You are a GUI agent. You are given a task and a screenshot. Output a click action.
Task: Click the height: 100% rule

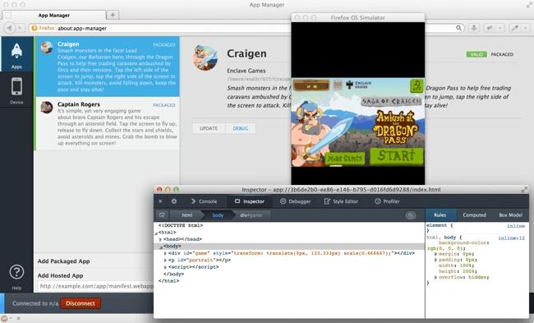coord(458,271)
